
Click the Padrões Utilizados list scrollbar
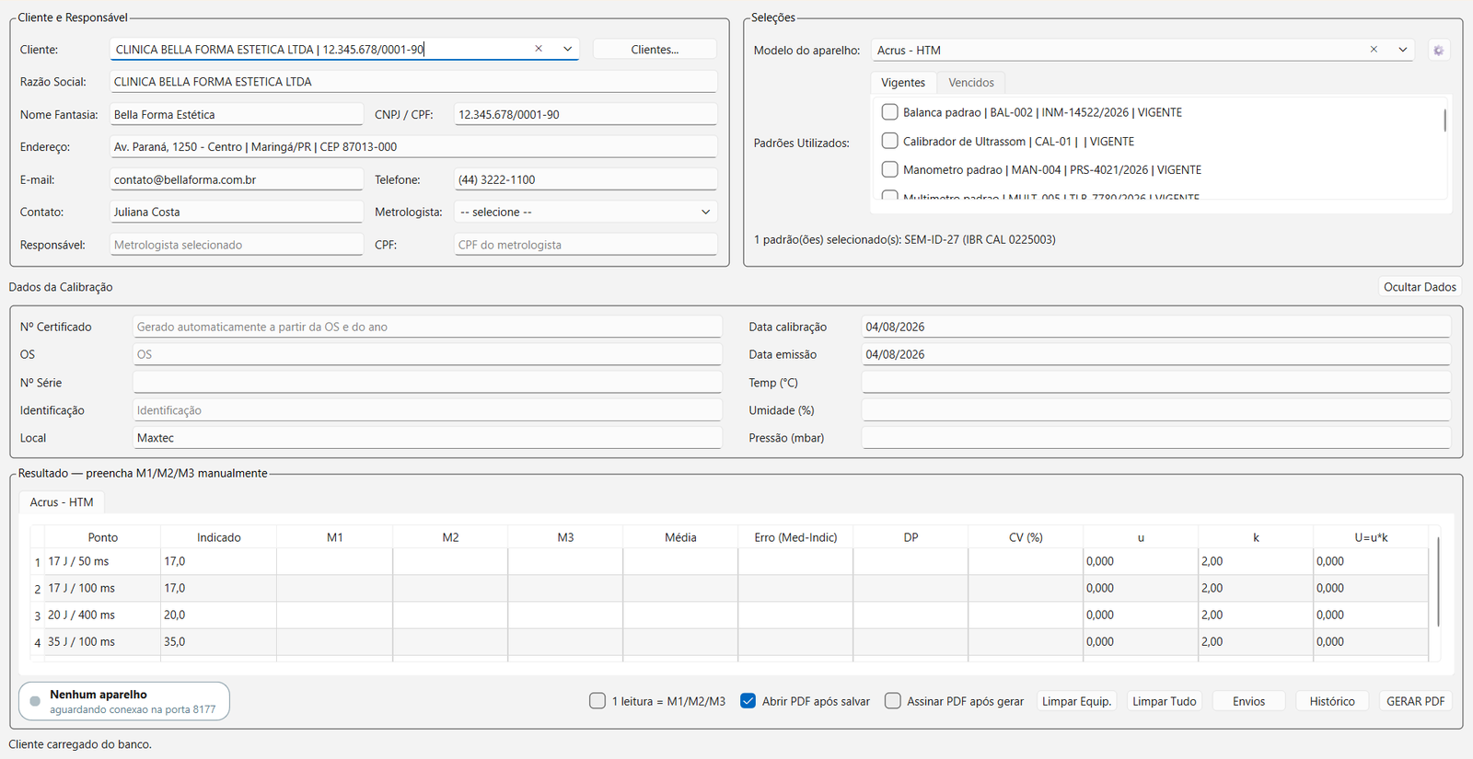pyautogui.click(x=1444, y=121)
